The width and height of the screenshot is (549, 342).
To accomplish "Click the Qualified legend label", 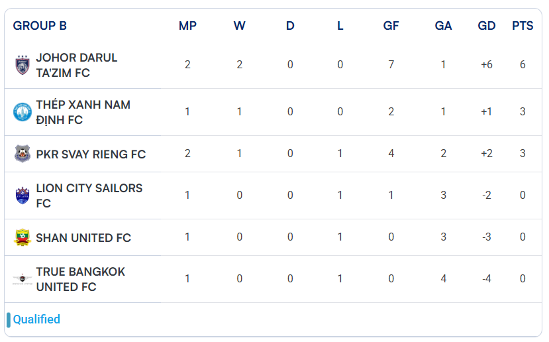I will coord(36,319).
